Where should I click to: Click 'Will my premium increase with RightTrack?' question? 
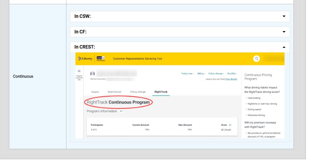tap(260, 125)
